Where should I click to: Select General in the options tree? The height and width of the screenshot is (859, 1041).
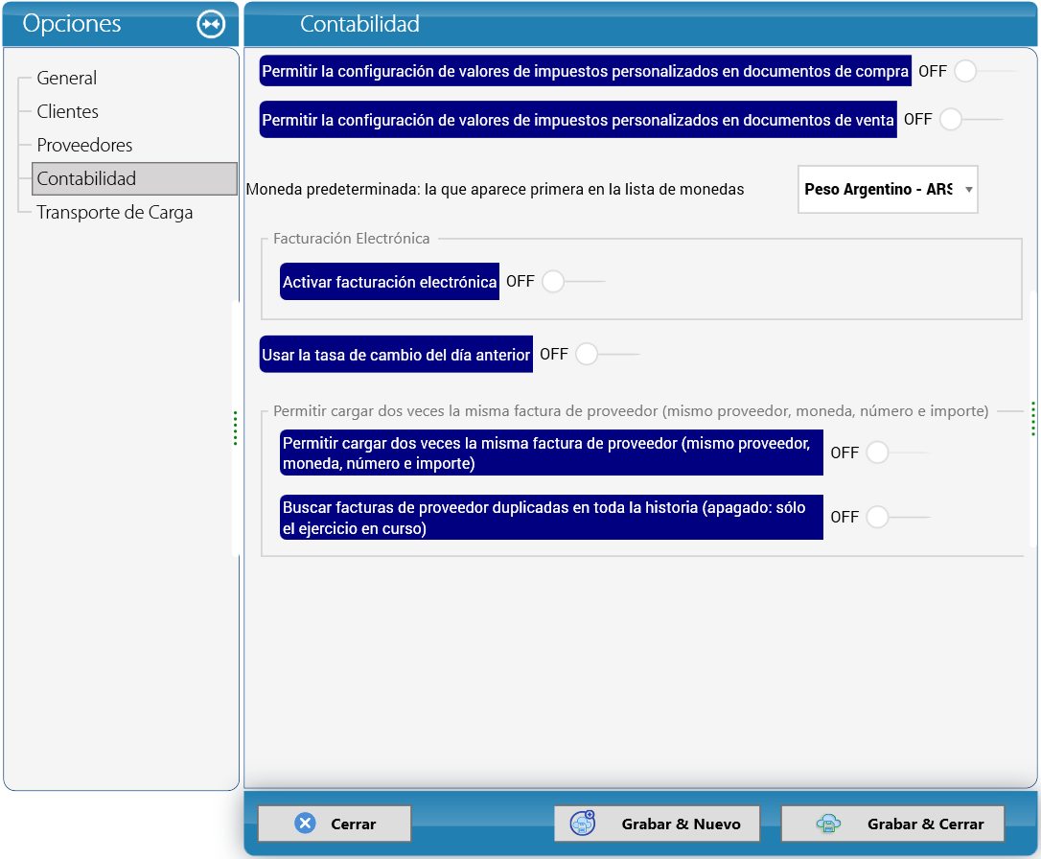[66, 79]
